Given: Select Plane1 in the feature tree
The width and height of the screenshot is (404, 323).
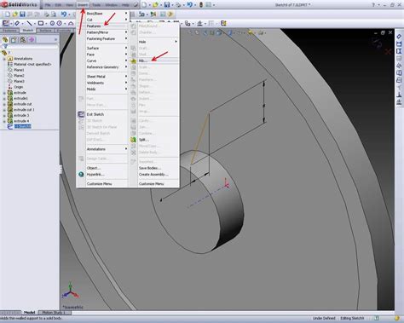Looking at the screenshot, I should click(x=19, y=70).
